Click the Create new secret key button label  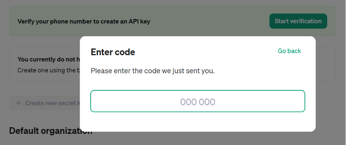pos(52,103)
